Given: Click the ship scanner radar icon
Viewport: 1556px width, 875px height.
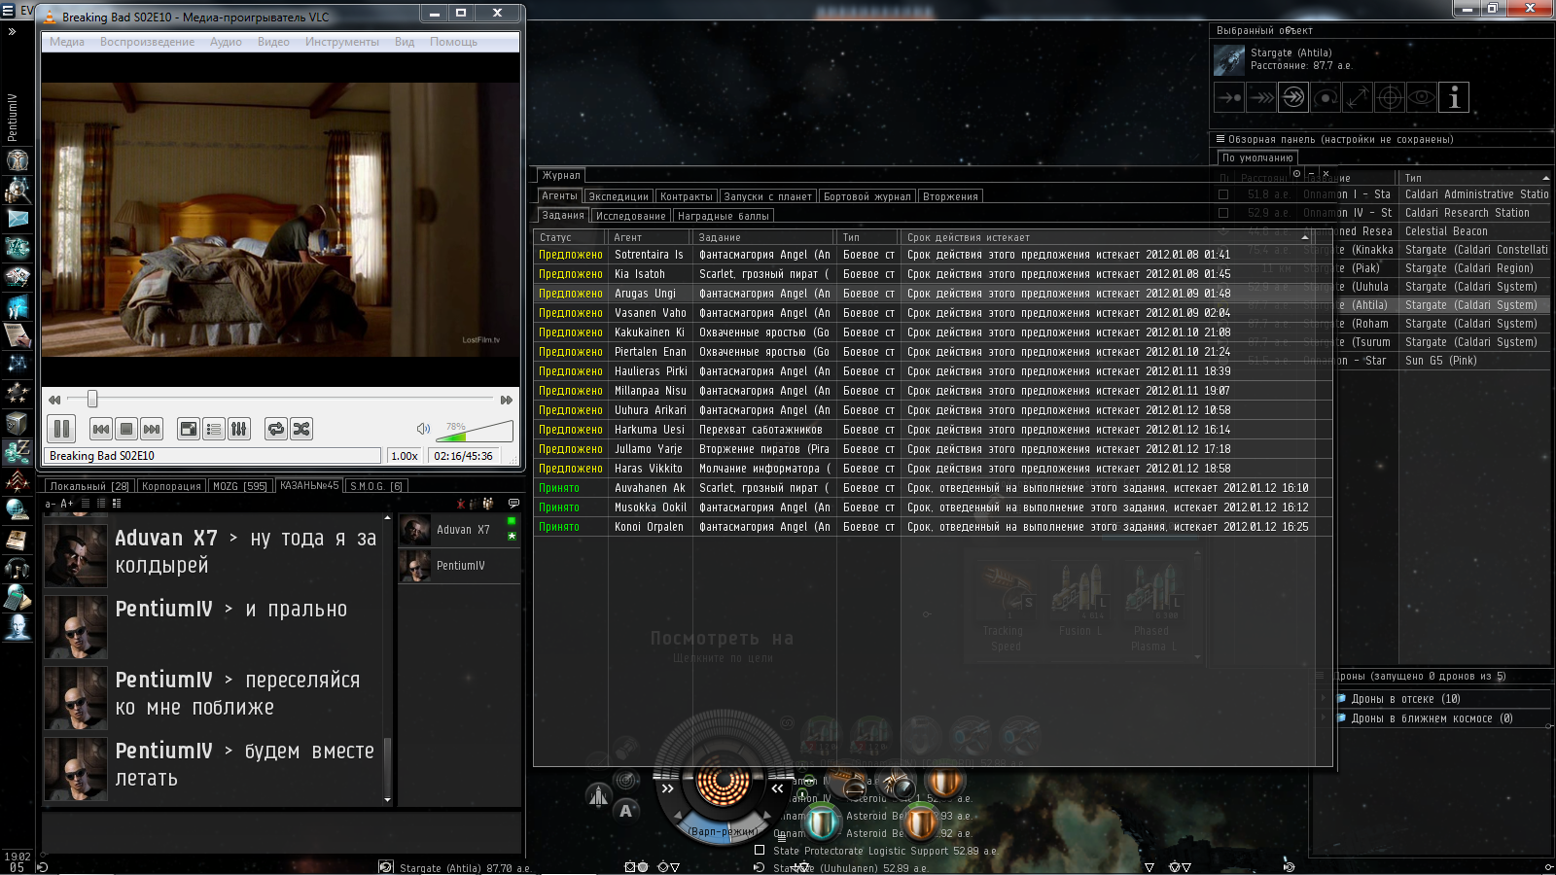Looking at the screenshot, I should point(626,779).
